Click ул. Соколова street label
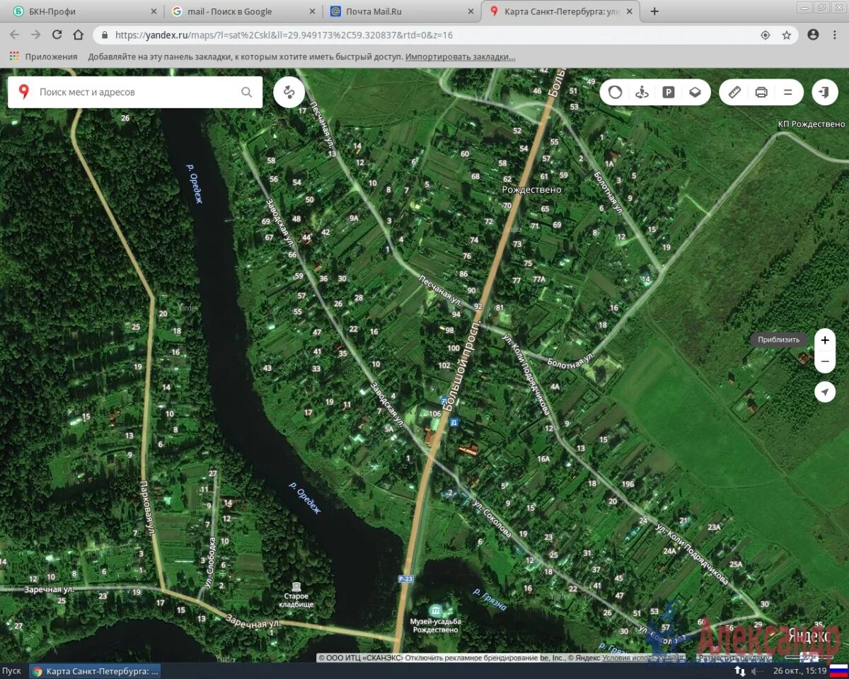 [x=493, y=518]
